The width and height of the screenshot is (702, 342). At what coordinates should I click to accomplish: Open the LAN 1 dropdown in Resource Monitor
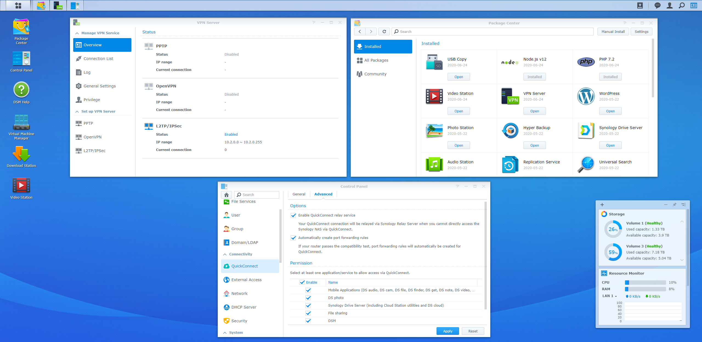(610, 296)
